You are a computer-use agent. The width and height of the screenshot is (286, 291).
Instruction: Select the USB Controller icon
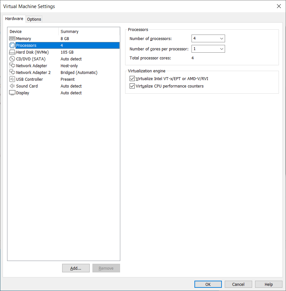pos(12,79)
